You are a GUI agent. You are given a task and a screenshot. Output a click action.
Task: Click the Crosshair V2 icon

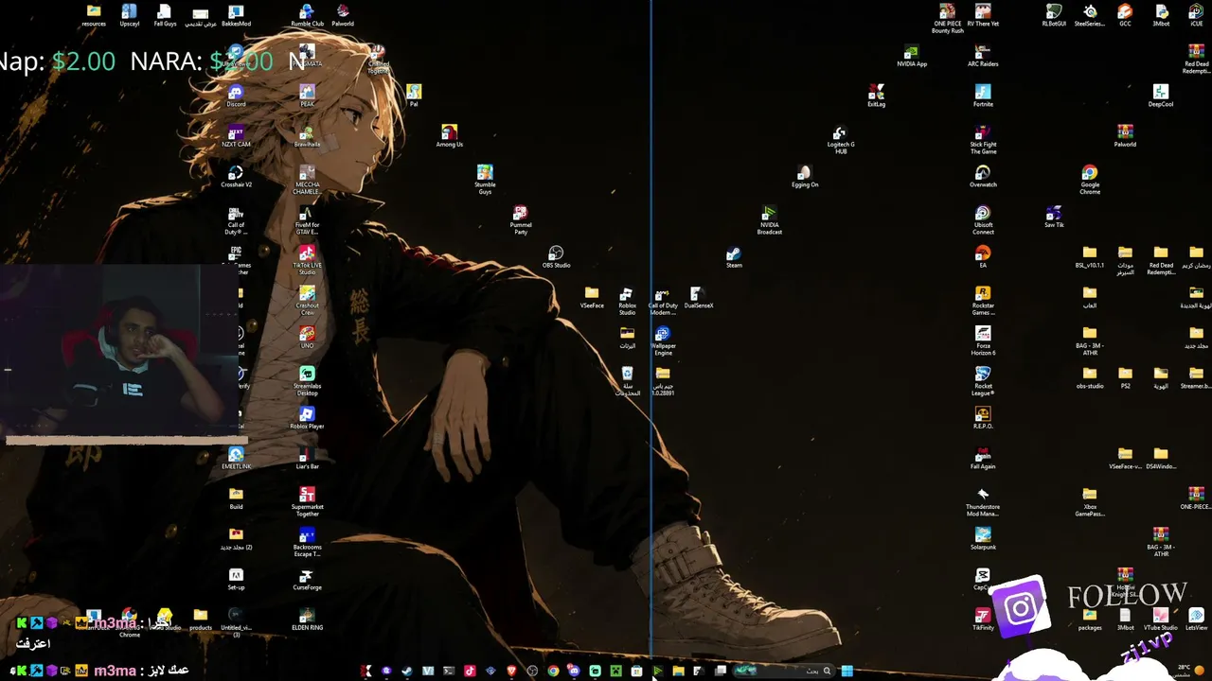click(236, 176)
